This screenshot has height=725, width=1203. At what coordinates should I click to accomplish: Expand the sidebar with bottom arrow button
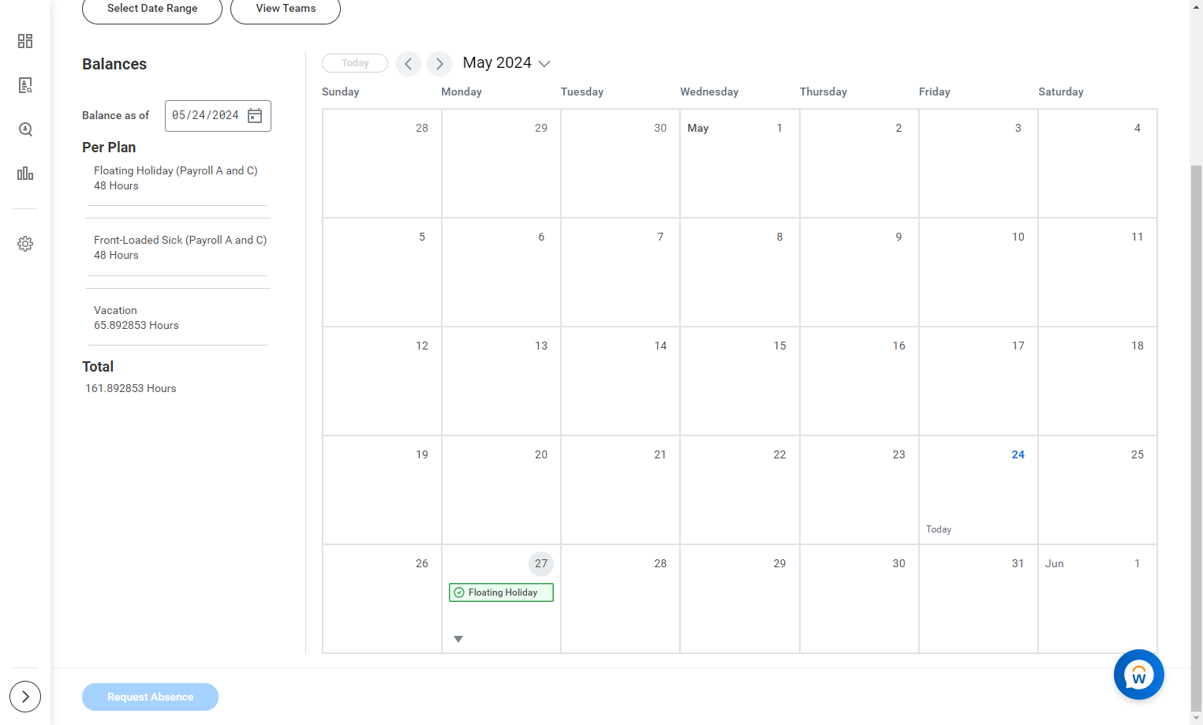point(25,697)
